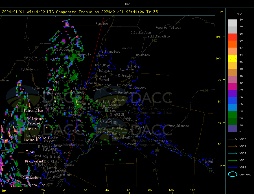Click the 60 tick on the horizontal km axis
This screenshot has width=254, height=194.
[x=128, y=190]
